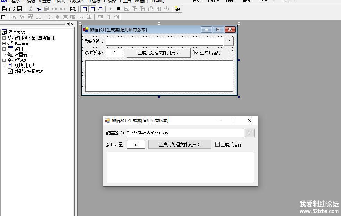
Task: Click the 多开数量 field in the running window
Action: (x=136, y=144)
